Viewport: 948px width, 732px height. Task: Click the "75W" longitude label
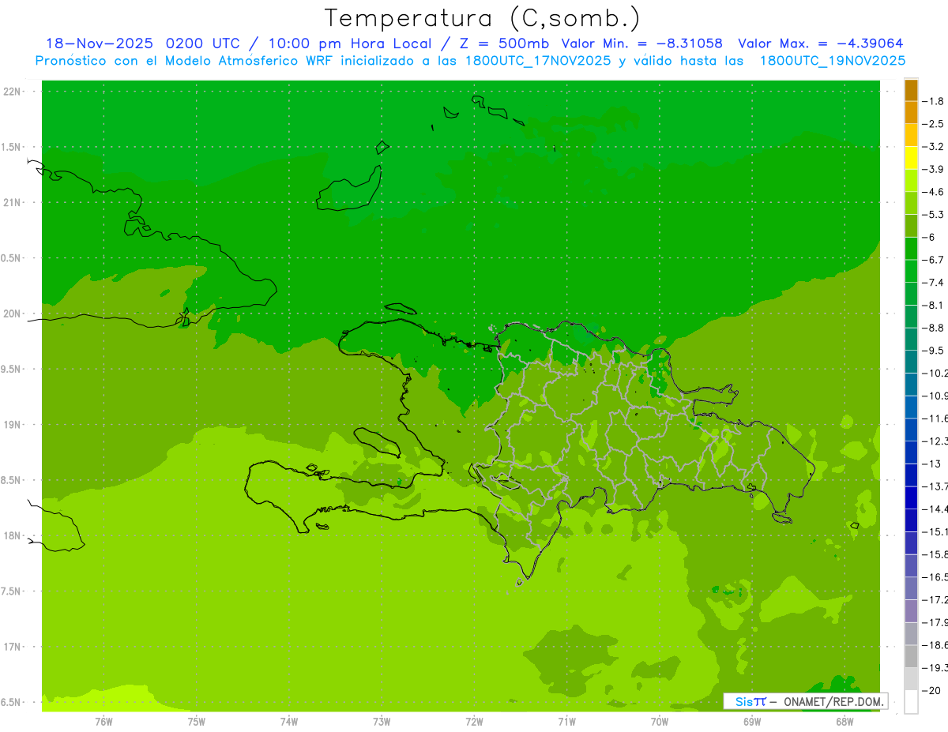point(197,721)
